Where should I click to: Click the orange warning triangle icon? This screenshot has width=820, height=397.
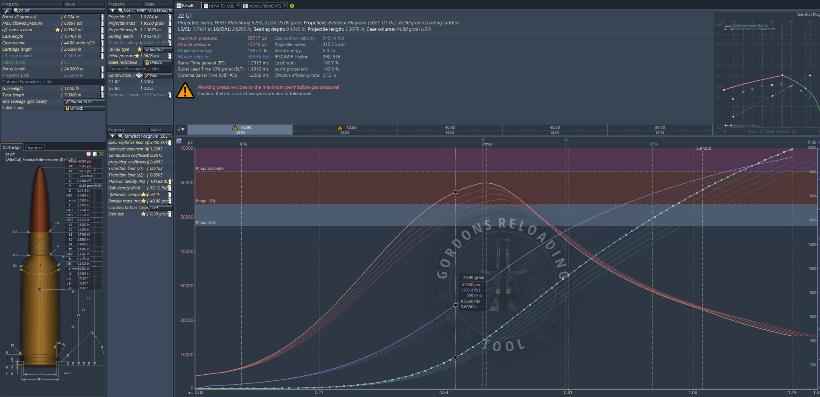[x=185, y=90]
